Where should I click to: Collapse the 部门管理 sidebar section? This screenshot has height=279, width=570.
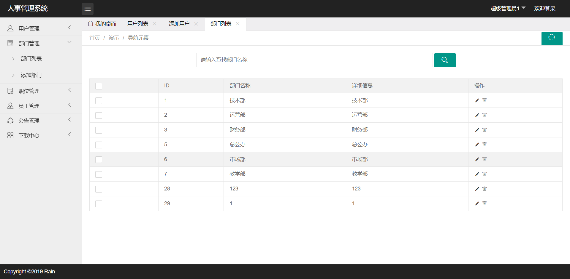click(x=41, y=43)
